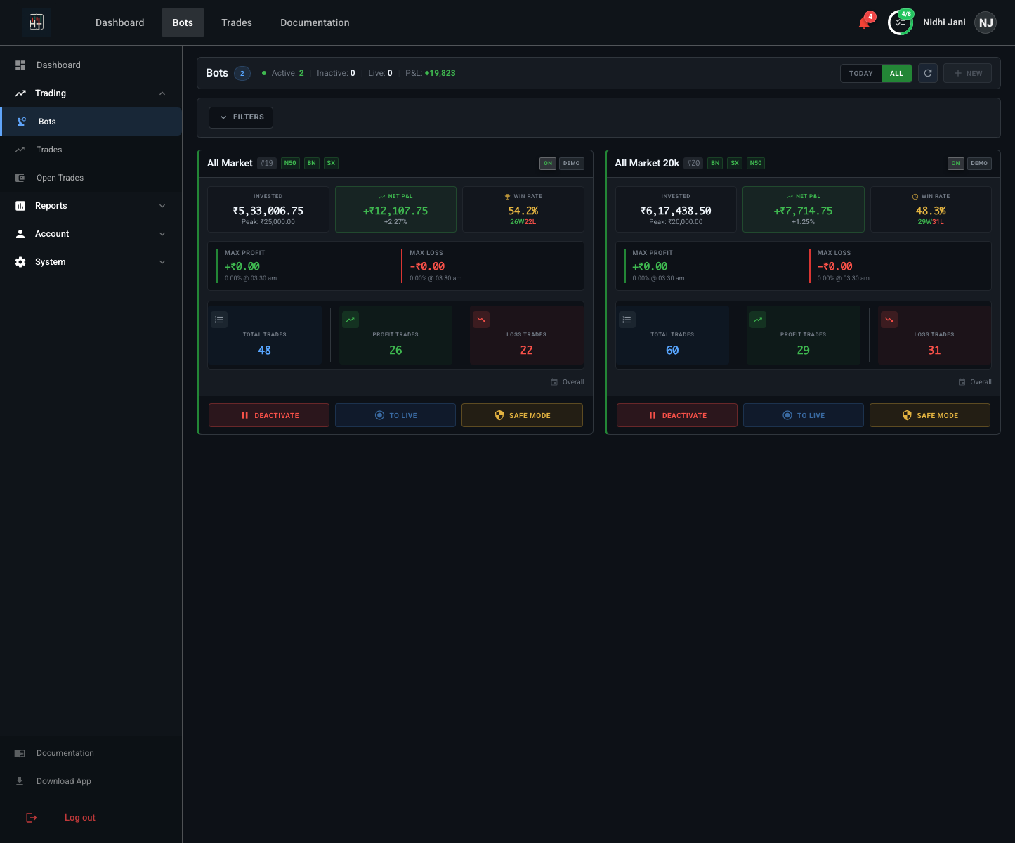Click Overall calendar icon in All Market 20k card
The image size is (1015, 843).
tap(962, 382)
